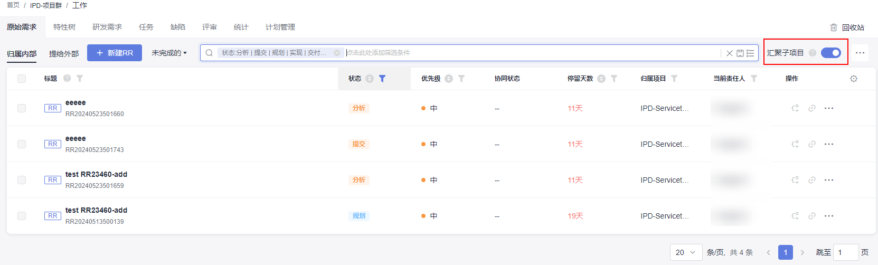This screenshot has width=878, height=265.
Task: Open the saved filter list icon
Action: [750, 53]
